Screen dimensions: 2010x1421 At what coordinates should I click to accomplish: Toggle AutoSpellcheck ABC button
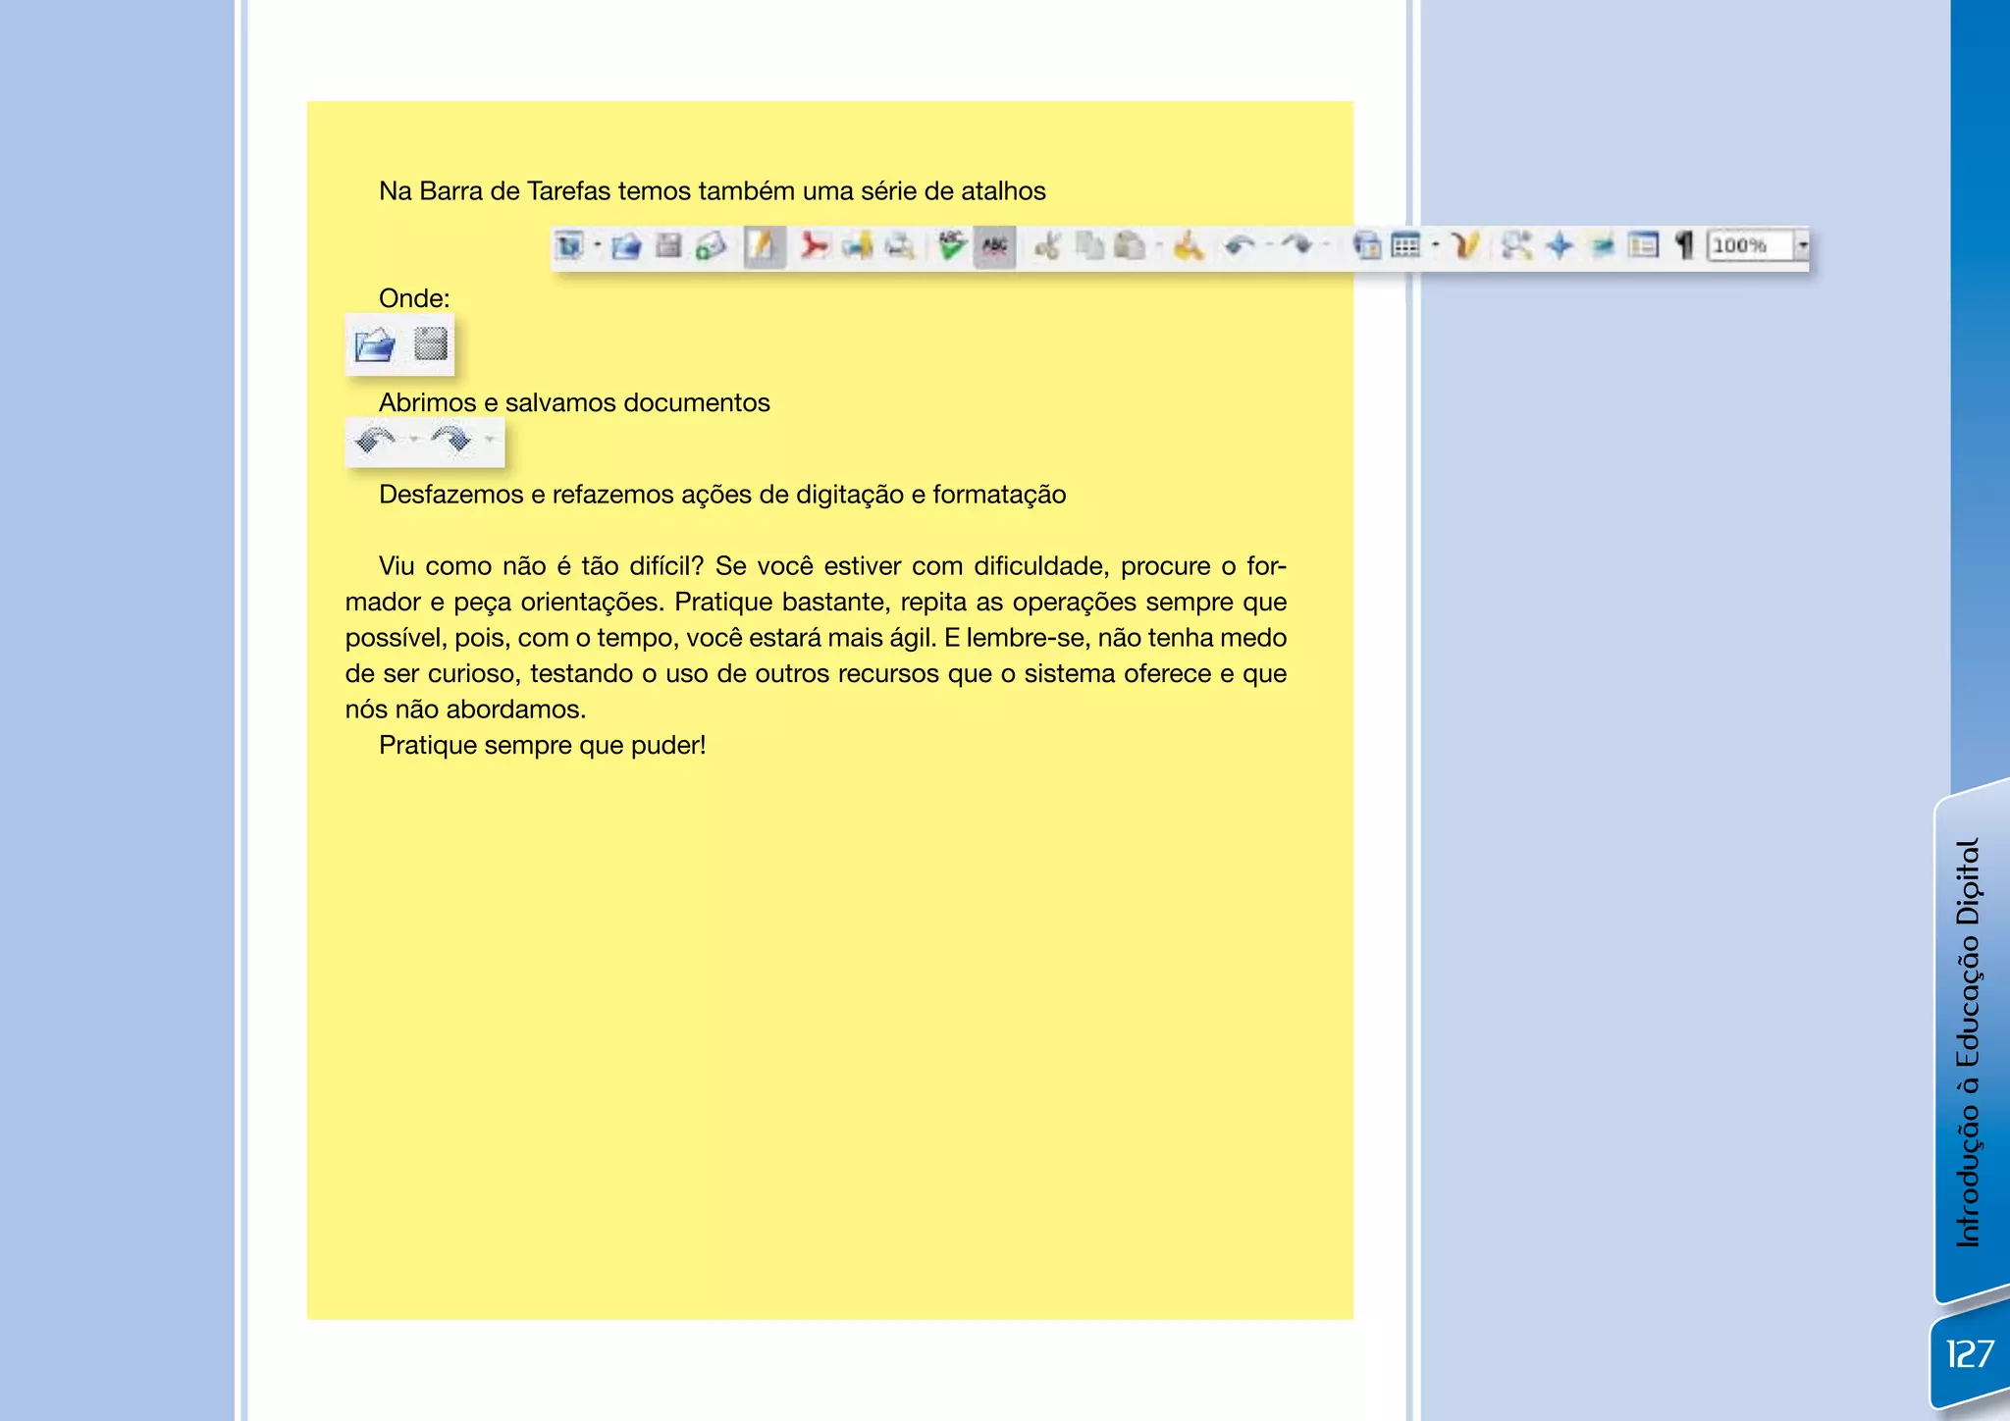(x=994, y=245)
